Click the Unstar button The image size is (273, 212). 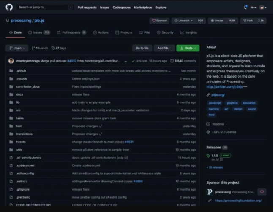pyautogui.click(x=217, y=21)
